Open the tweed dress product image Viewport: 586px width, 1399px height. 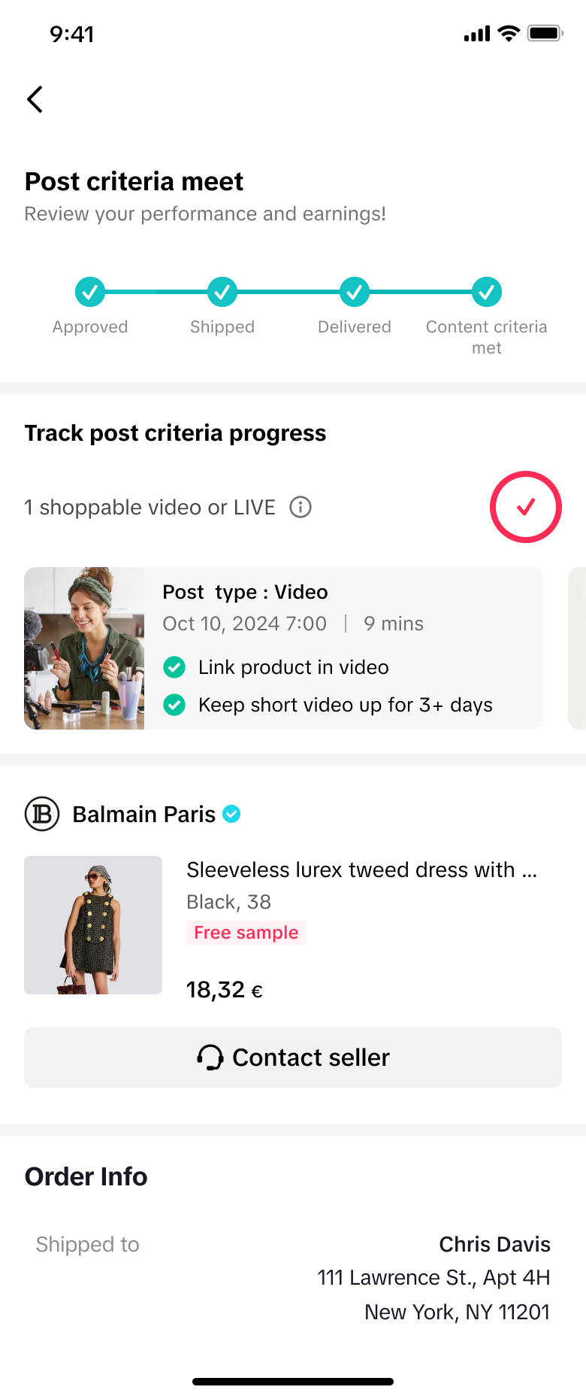click(93, 925)
